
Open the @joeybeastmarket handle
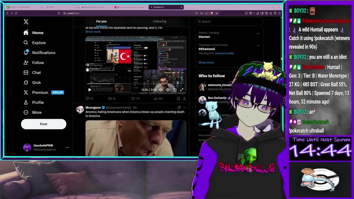pyautogui.click(x=118, y=108)
